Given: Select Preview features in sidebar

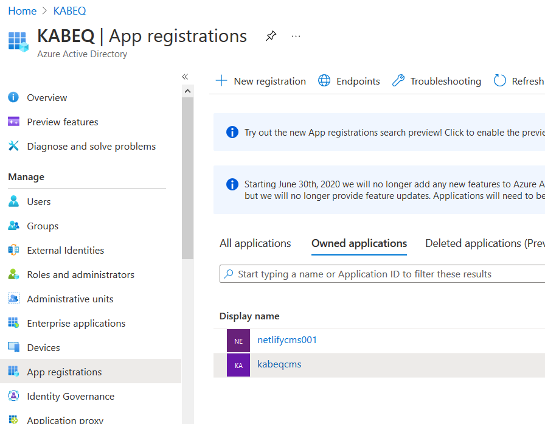Looking at the screenshot, I should (62, 122).
